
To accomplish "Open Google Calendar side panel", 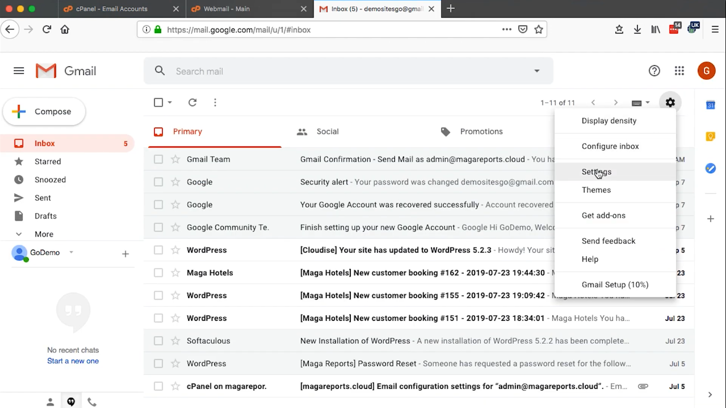I will [x=711, y=105].
